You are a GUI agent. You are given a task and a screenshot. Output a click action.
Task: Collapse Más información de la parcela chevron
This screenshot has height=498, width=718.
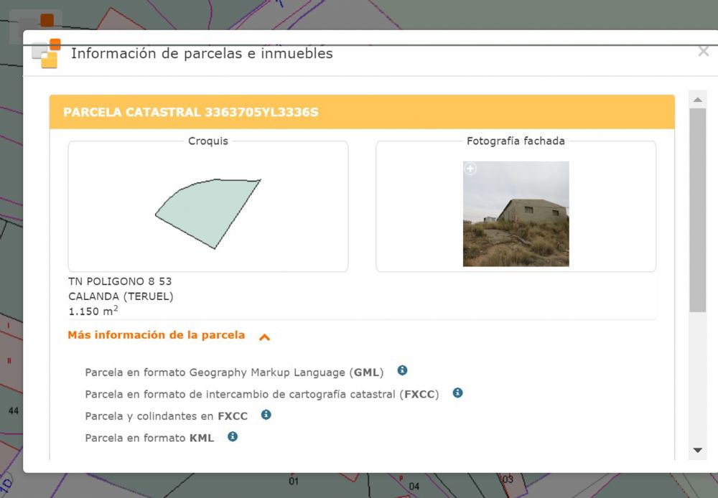(265, 337)
